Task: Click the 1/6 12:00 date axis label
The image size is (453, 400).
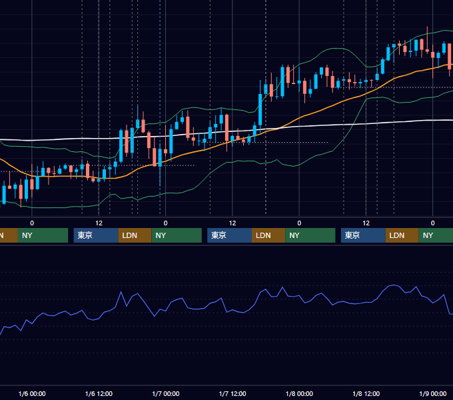Action: 99,393
